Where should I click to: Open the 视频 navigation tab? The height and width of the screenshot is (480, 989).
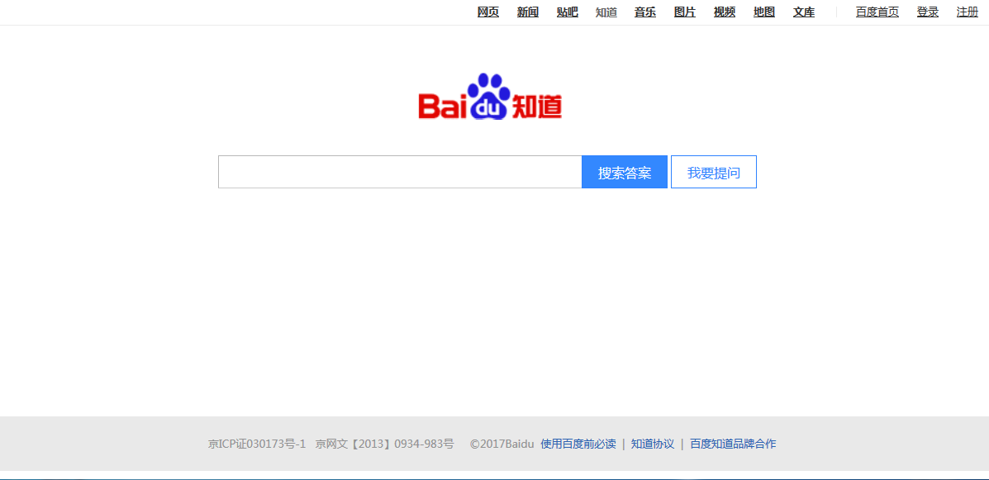(x=724, y=12)
